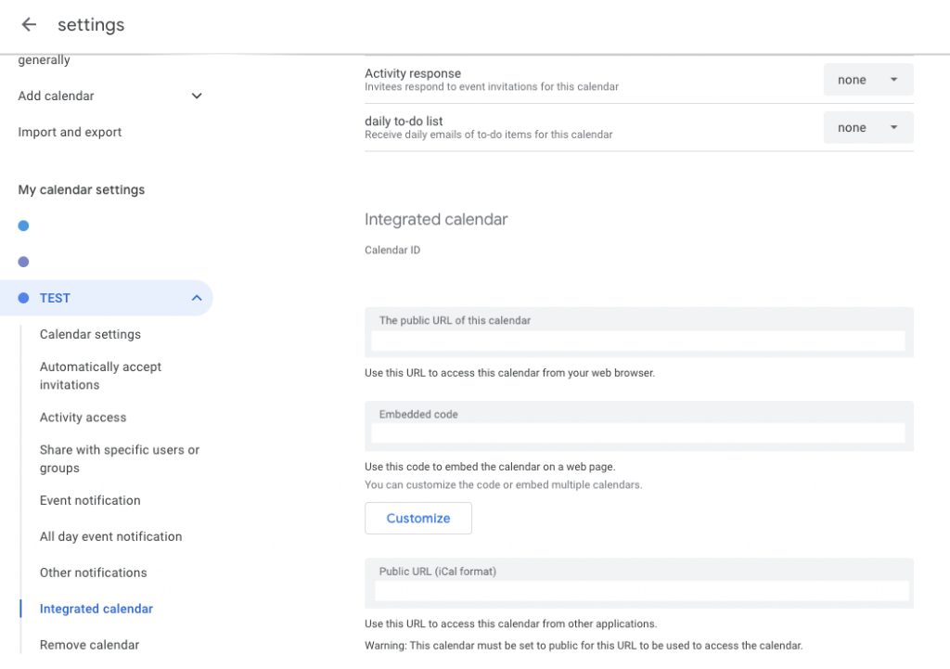Viewport: 950px width, 669px height.
Task: Open the Activity response dropdown
Action: 867,80
